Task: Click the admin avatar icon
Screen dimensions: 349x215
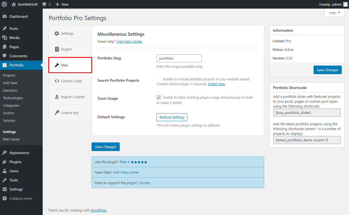Action: [x=345, y=4]
